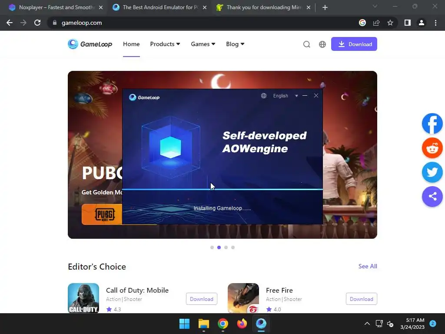Toggle the browser side panel icon

coord(408,23)
